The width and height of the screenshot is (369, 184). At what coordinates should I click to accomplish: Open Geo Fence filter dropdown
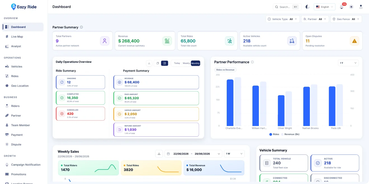click(x=346, y=19)
